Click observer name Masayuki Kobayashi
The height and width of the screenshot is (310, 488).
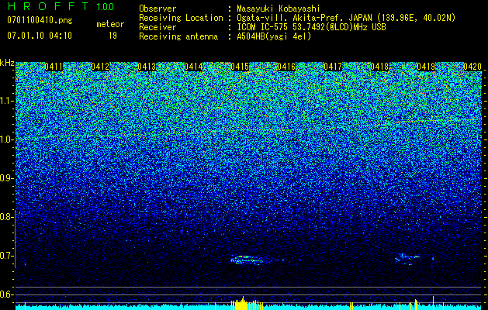279,9
